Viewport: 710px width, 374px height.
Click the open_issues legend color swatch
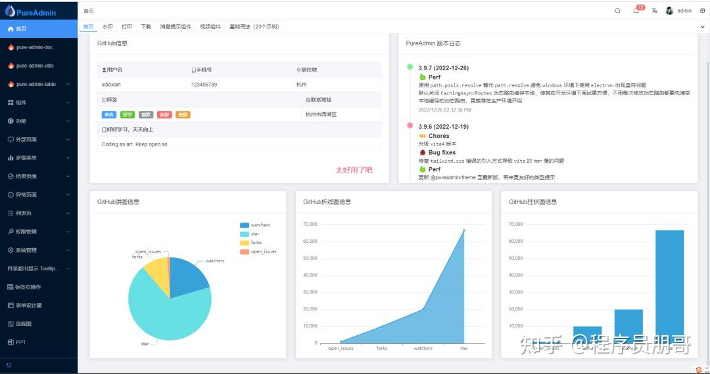[245, 251]
